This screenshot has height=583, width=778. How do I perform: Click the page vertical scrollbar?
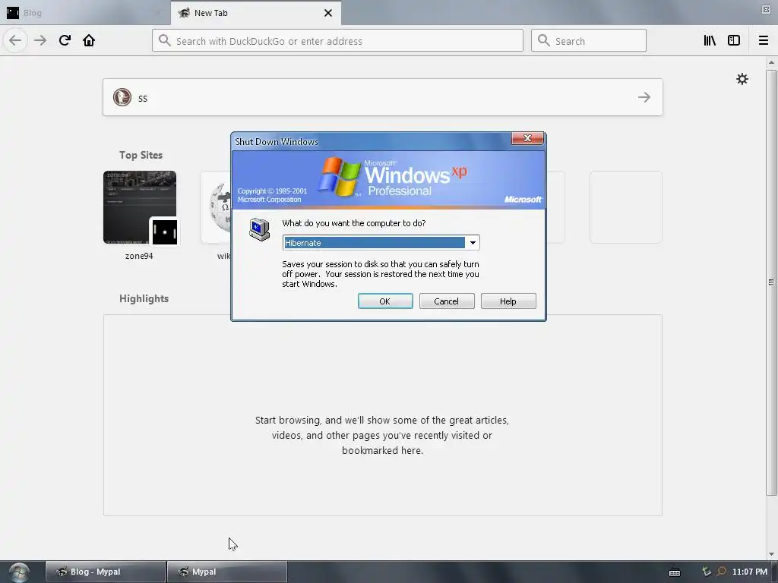coord(770,282)
